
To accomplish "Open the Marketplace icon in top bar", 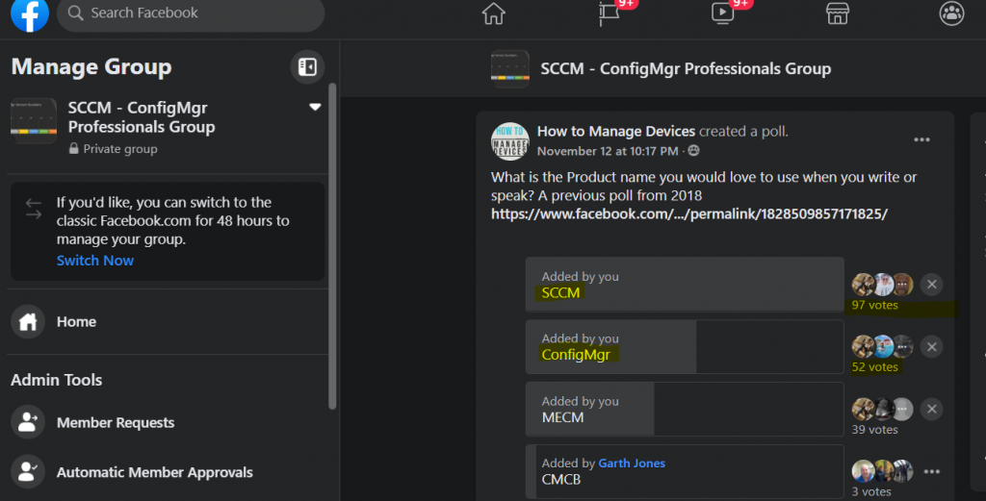I will 837,13.
